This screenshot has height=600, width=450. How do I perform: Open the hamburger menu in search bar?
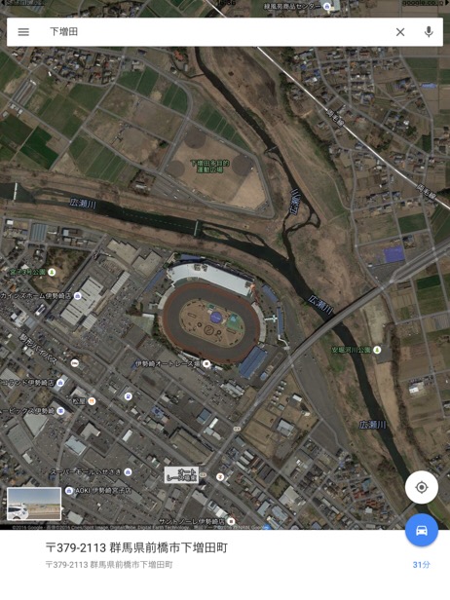23,32
